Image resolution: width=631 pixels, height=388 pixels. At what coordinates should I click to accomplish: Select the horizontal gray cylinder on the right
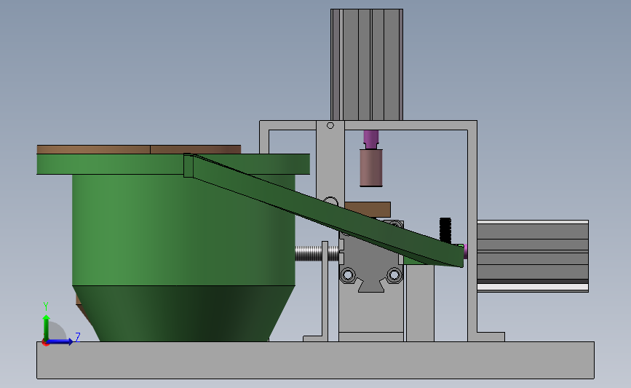coord(533,256)
